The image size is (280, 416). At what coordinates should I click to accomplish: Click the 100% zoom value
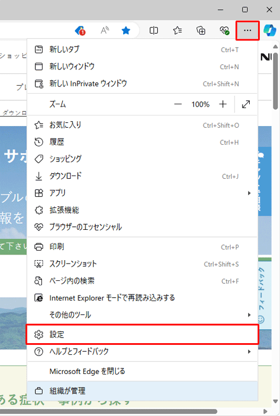click(200, 104)
